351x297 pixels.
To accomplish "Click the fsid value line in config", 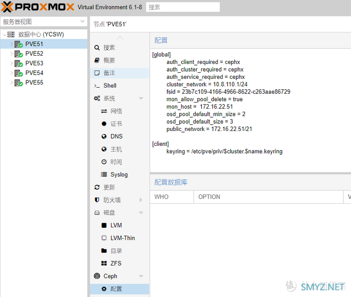I will pyautogui.click(x=228, y=92).
